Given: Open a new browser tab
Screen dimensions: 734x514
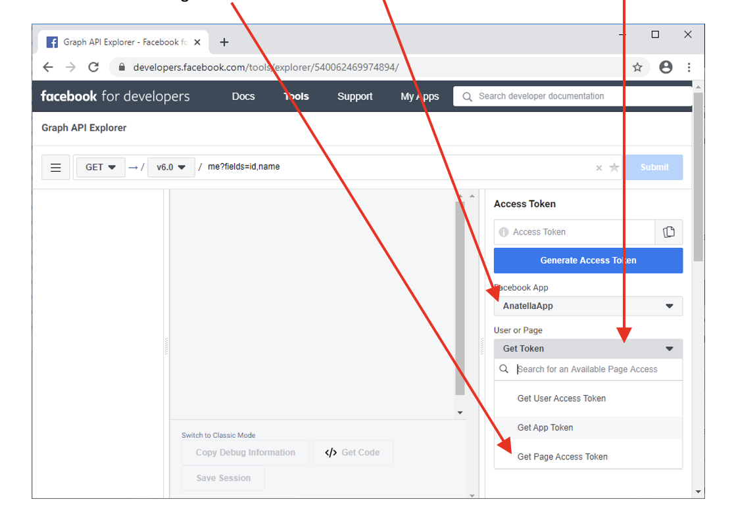Looking at the screenshot, I should (x=224, y=42).
